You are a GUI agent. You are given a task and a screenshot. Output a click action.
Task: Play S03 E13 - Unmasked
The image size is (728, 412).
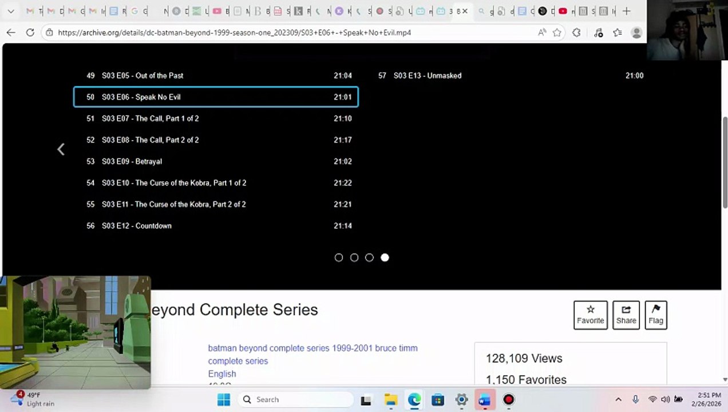point(509,76)
